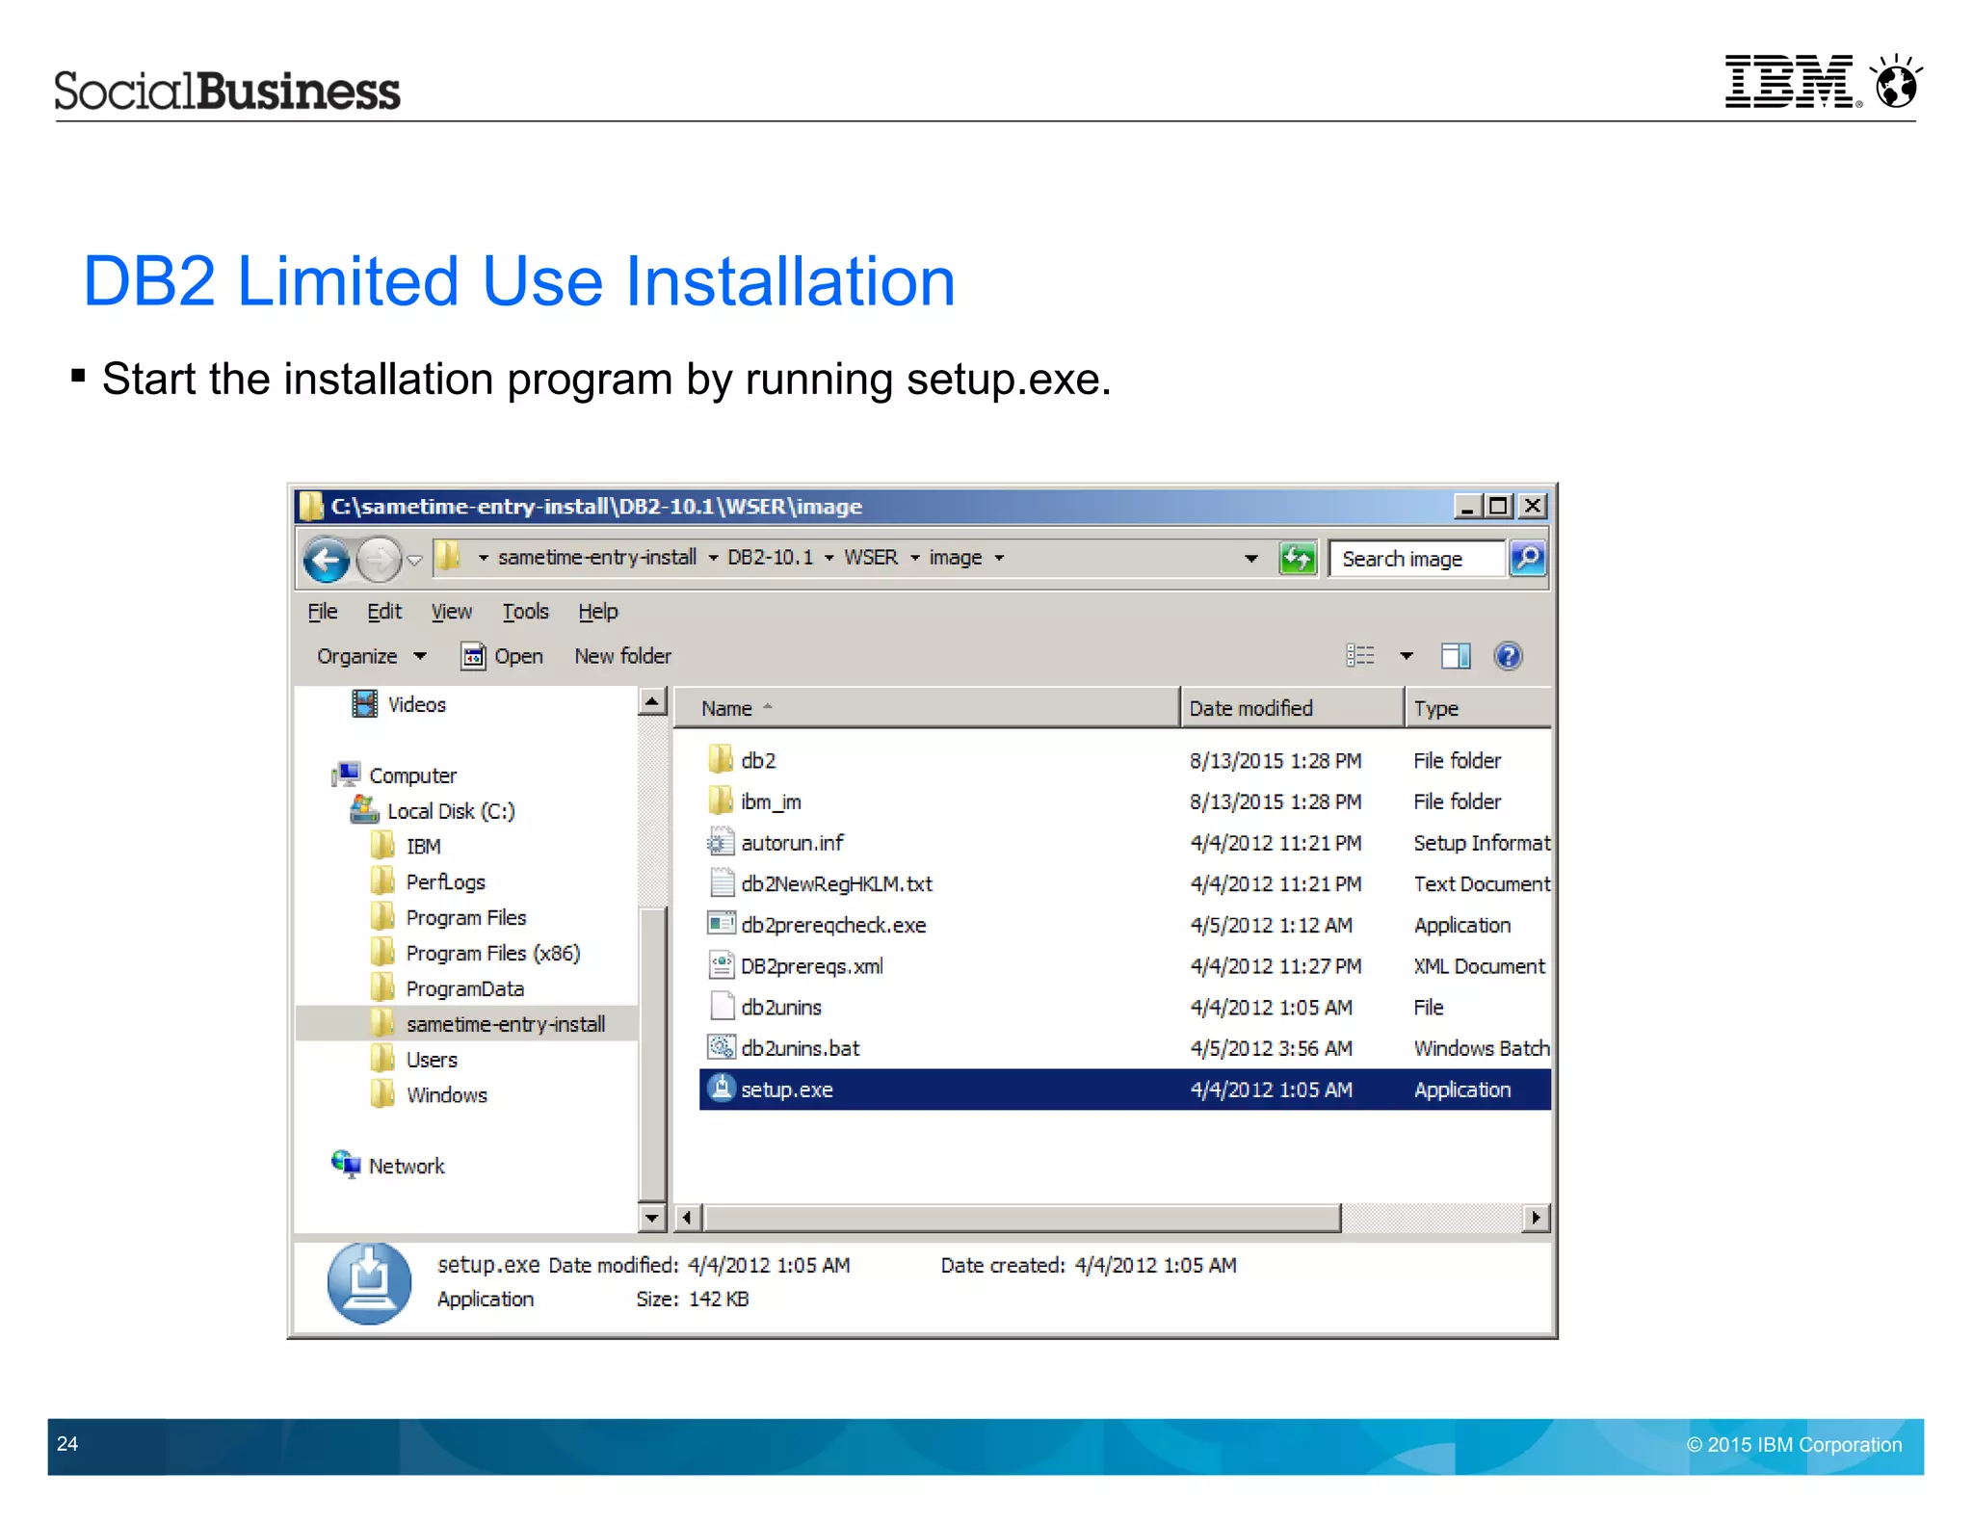Expand the WSER breadcrumb arrow
Image resolution: width=1973 pixels, height=1524 pixels.
pos(914,558)
